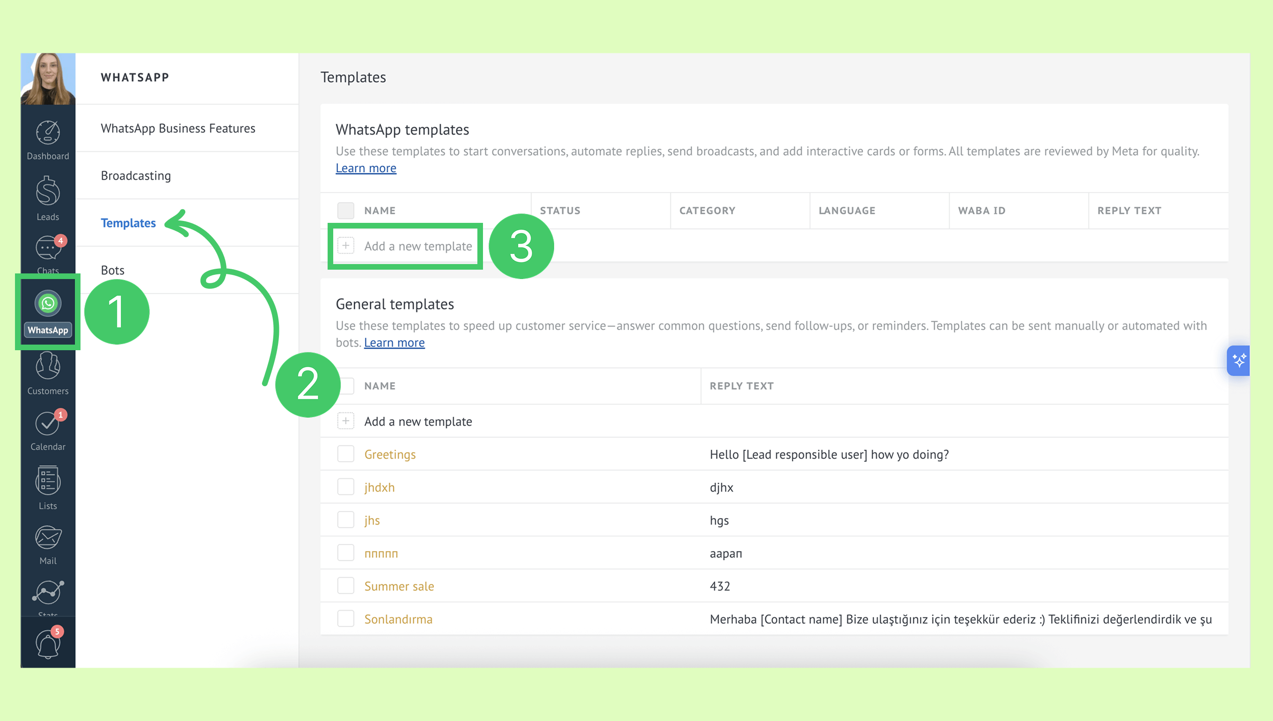Click the Templates page title
This screenshot has width=1273, height=721.
[x=353, y=77]
